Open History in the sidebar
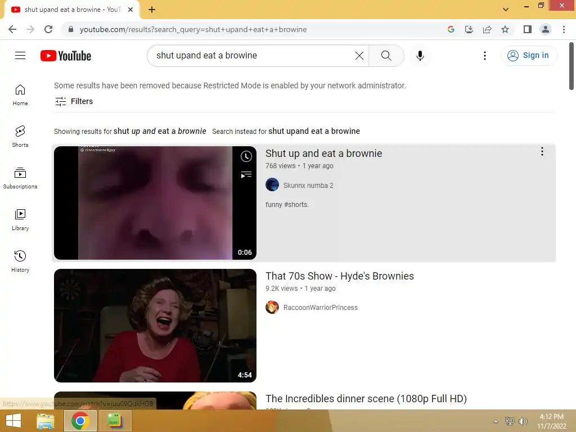 click(x=20, y=261)
